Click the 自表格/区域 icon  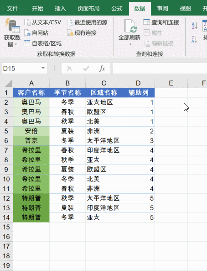click(x=27, y=43)
